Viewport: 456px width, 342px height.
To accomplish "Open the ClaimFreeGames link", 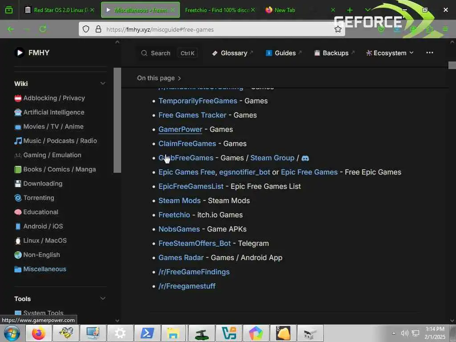I will pos(187,144).
